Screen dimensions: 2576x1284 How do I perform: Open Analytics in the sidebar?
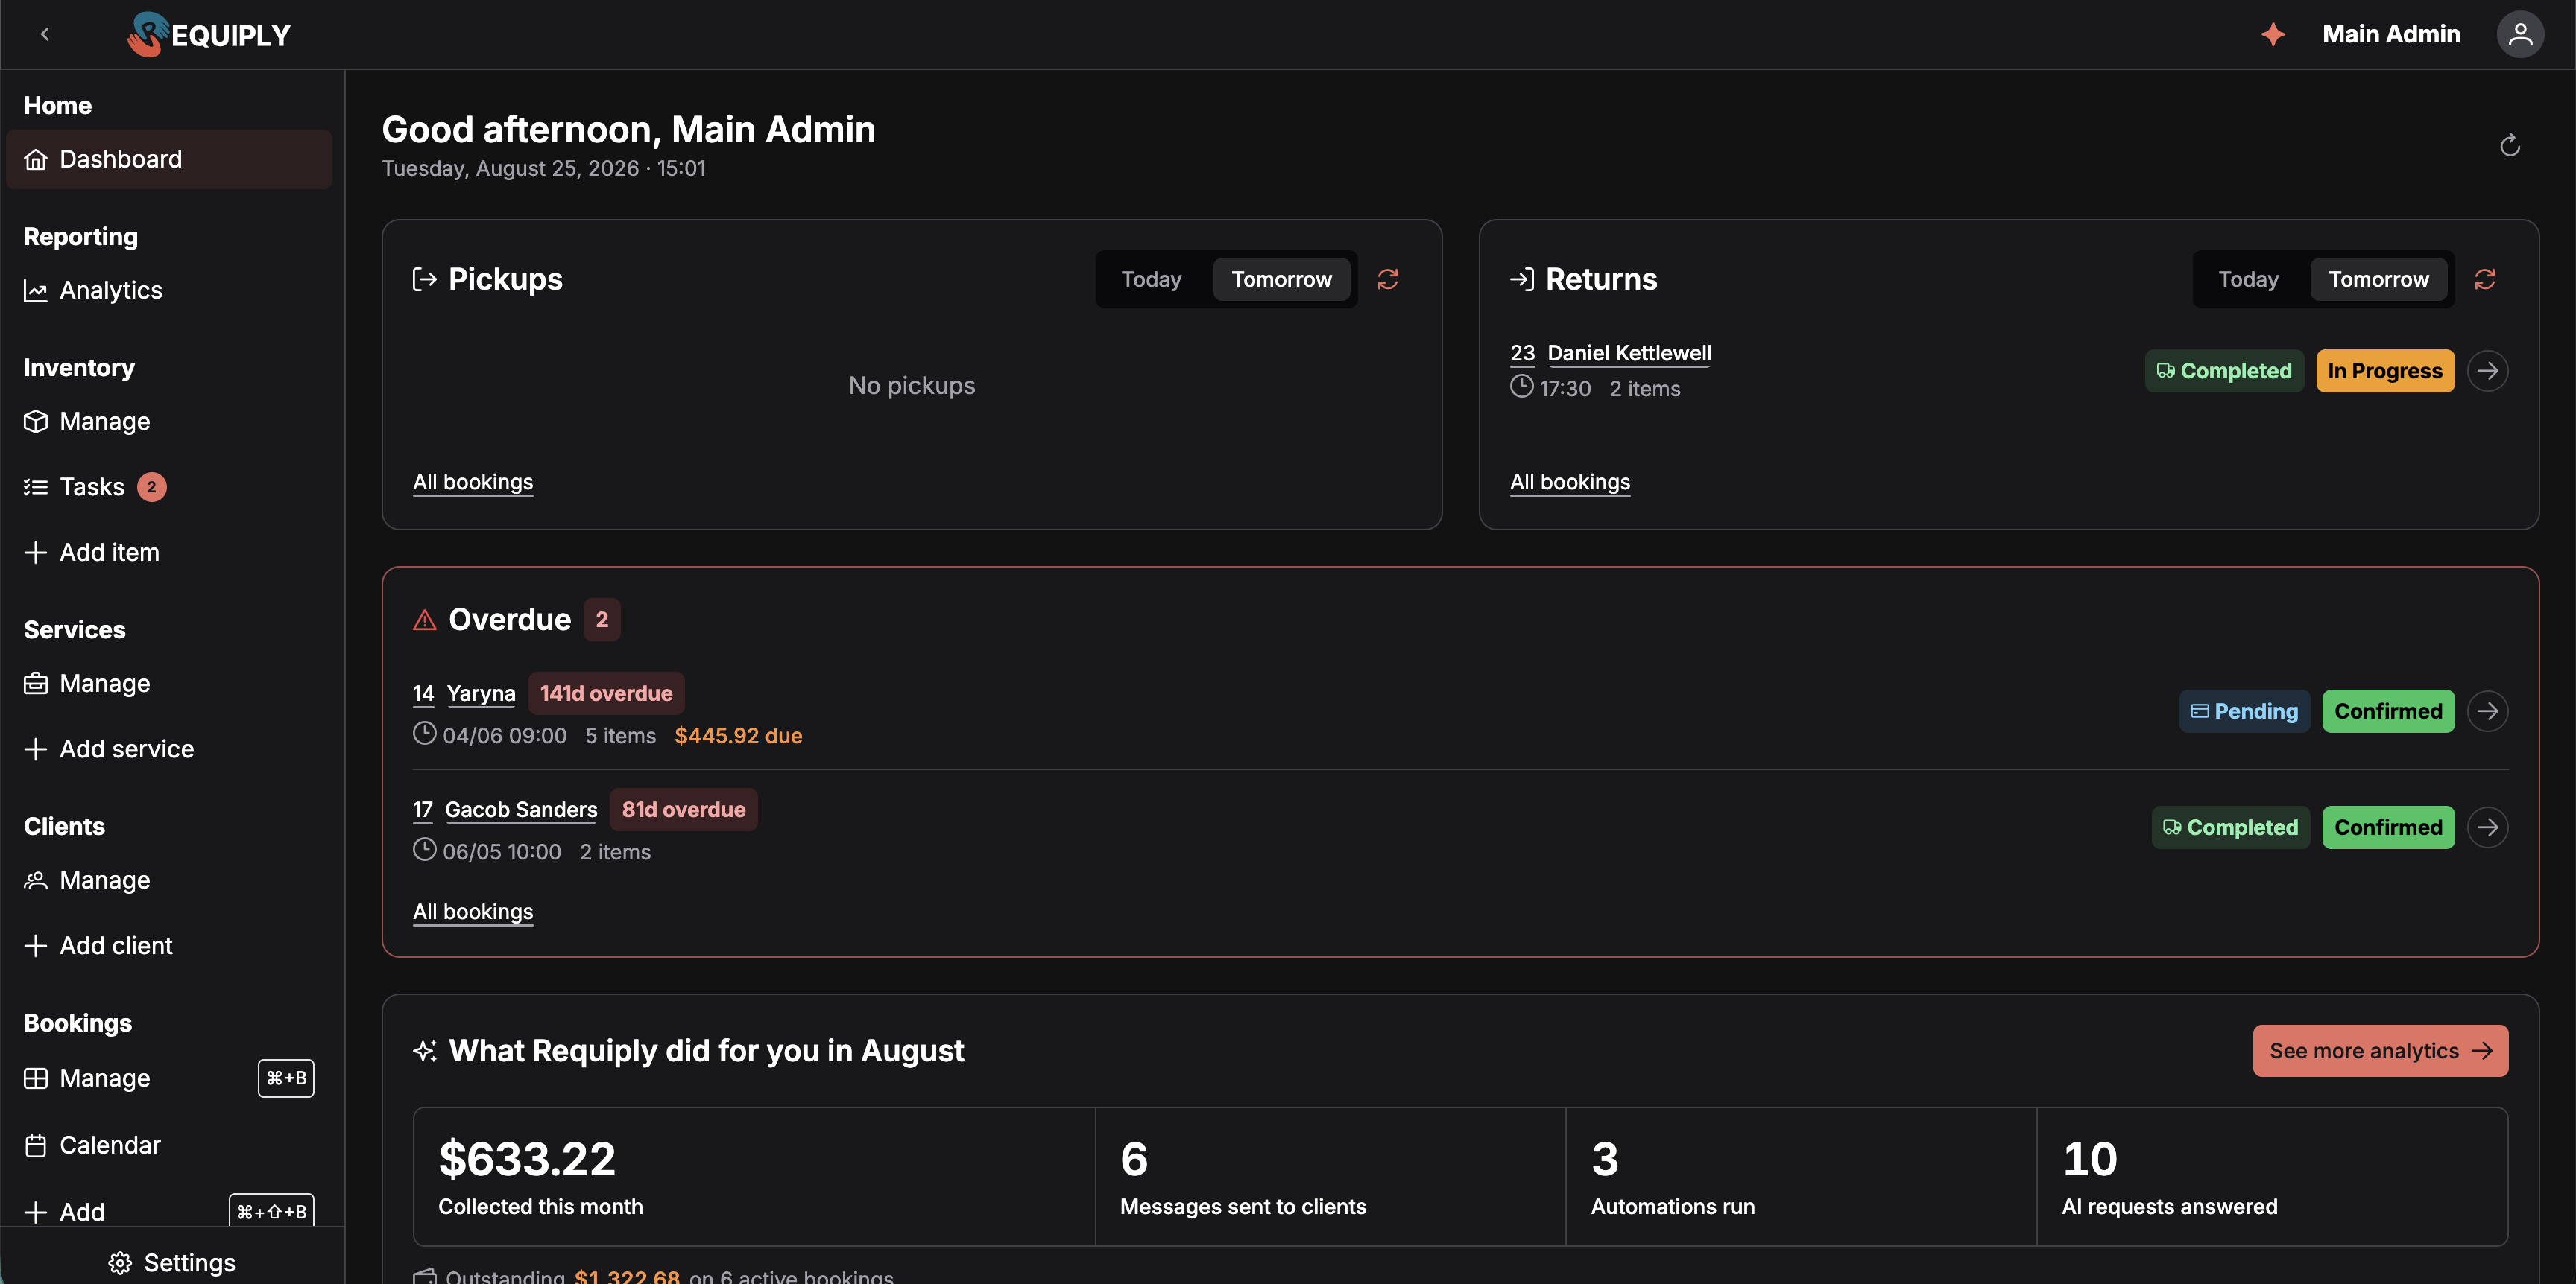(169, 290)
